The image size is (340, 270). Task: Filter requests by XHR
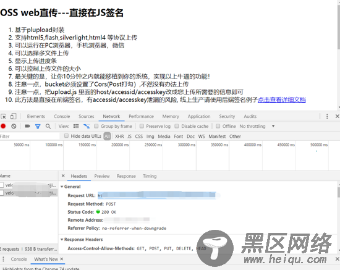[x=119, y=137]
